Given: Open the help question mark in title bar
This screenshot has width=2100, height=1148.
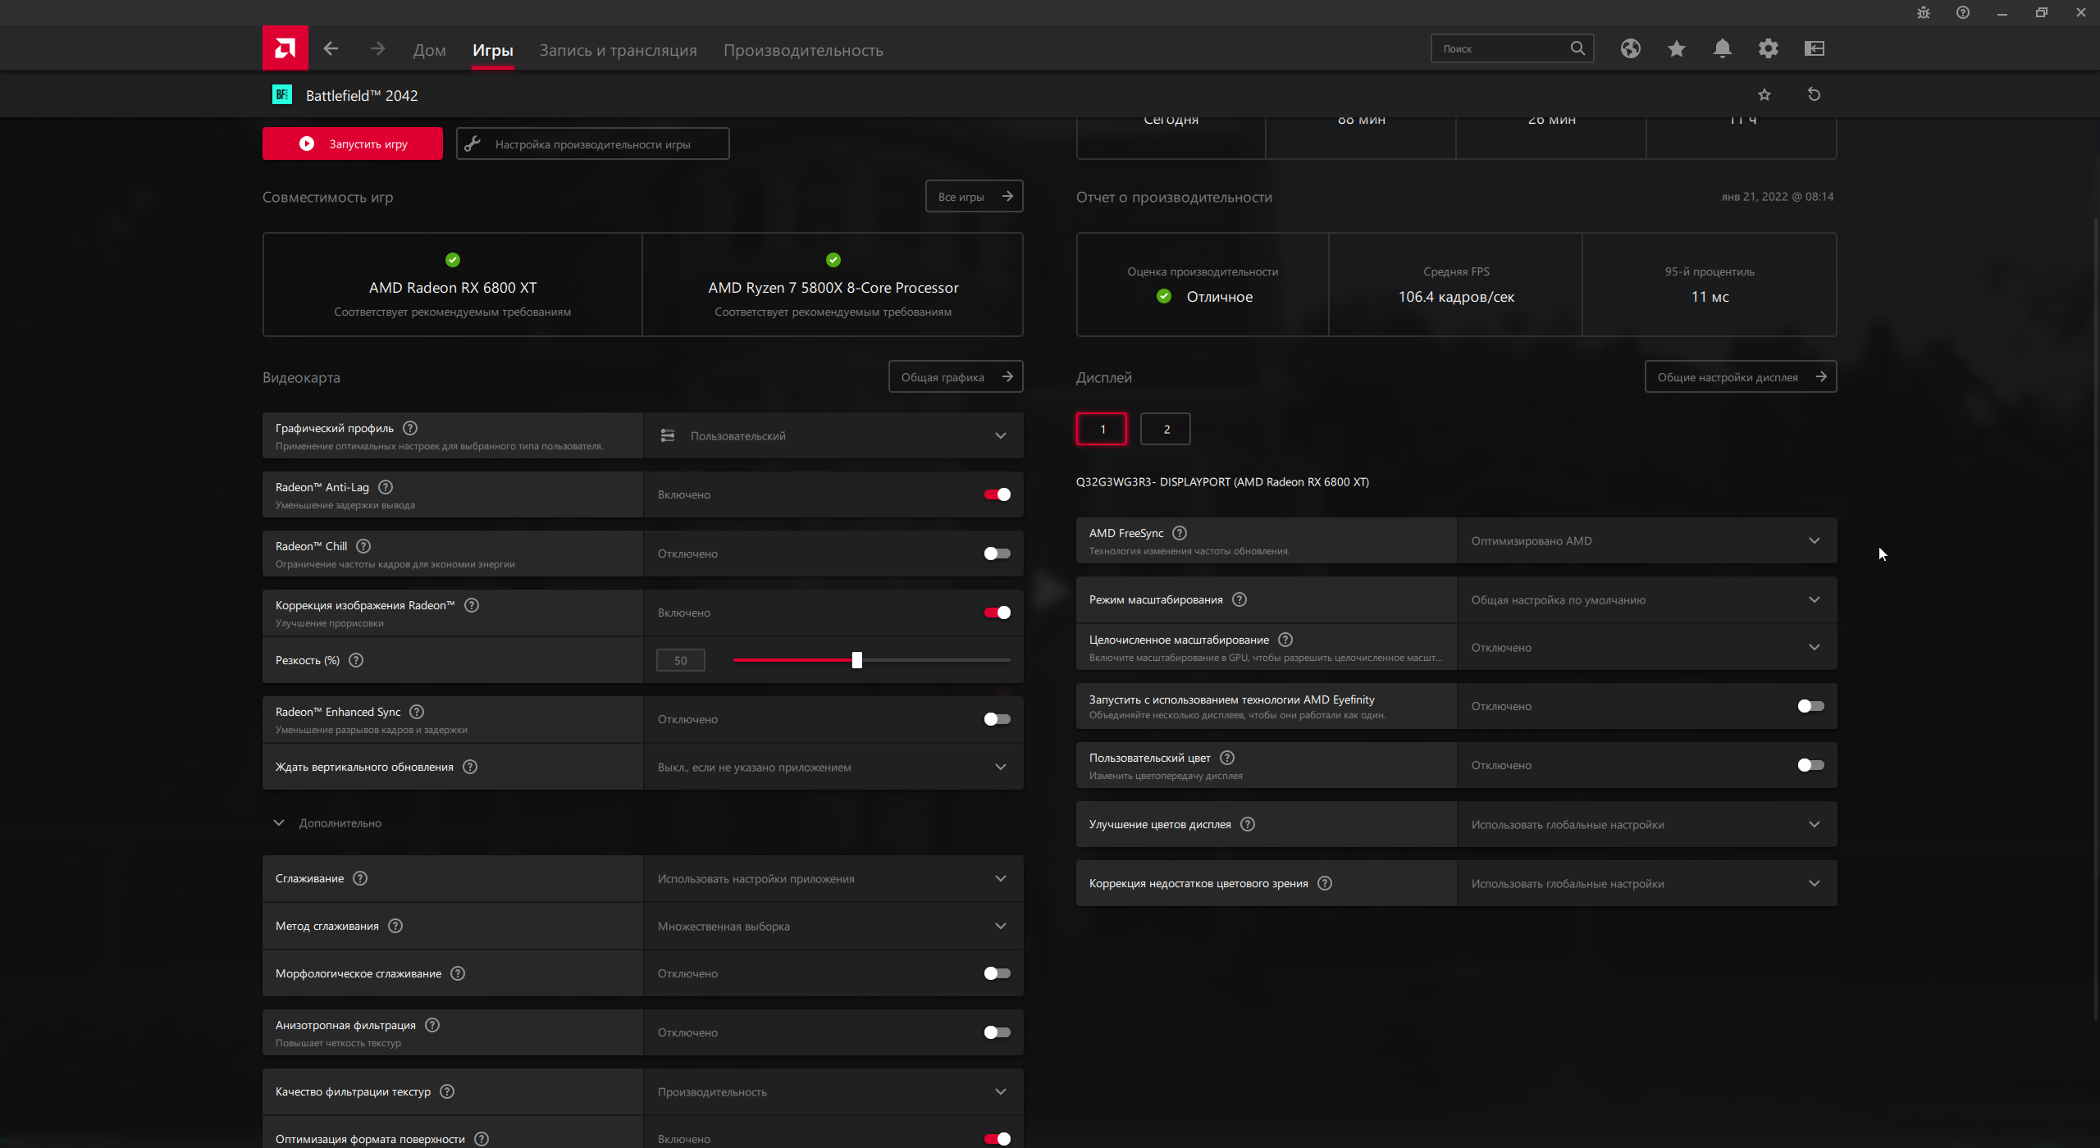Looking at the screenshot, I should pyautogui.click(x=1963, y=12).
